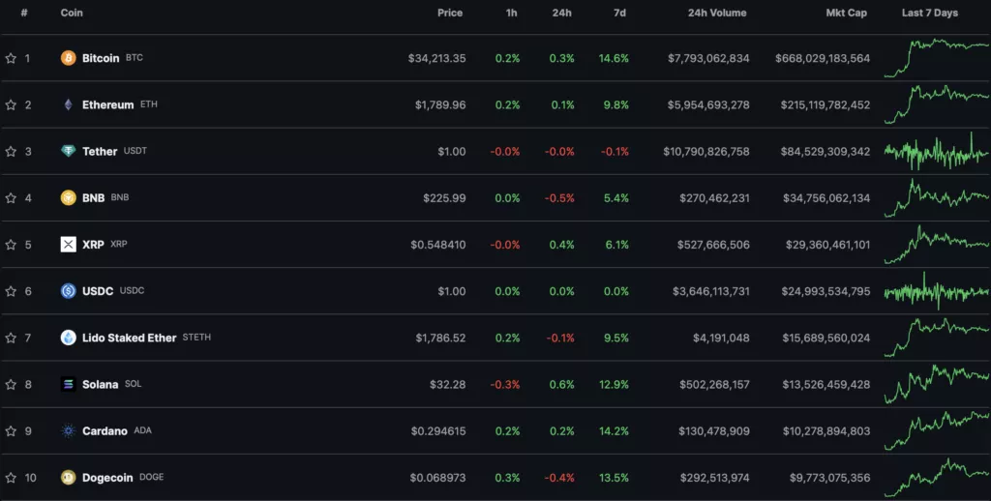Click Ethereum price $1,789.96
991x501 pixels.
(x=440, y=104)
